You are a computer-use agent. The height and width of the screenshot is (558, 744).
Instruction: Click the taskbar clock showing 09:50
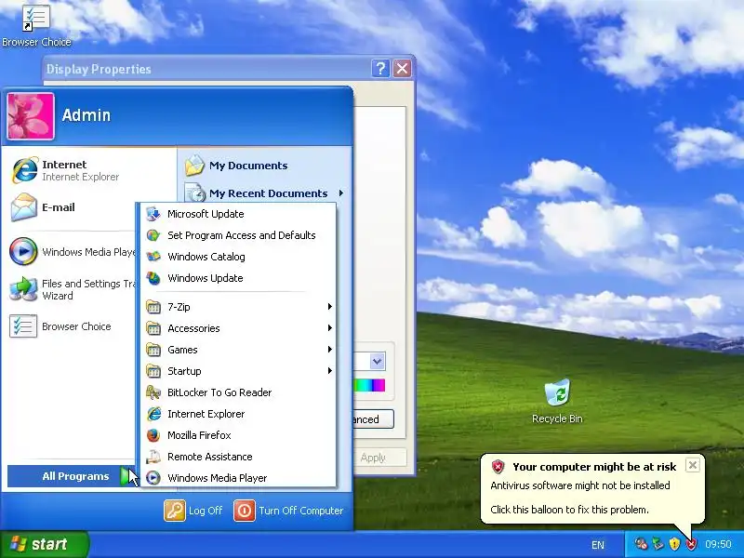(718, 544)
